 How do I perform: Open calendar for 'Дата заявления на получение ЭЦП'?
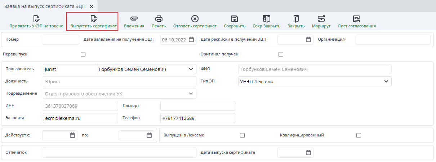pyautogui.click(x=192, y=40)
